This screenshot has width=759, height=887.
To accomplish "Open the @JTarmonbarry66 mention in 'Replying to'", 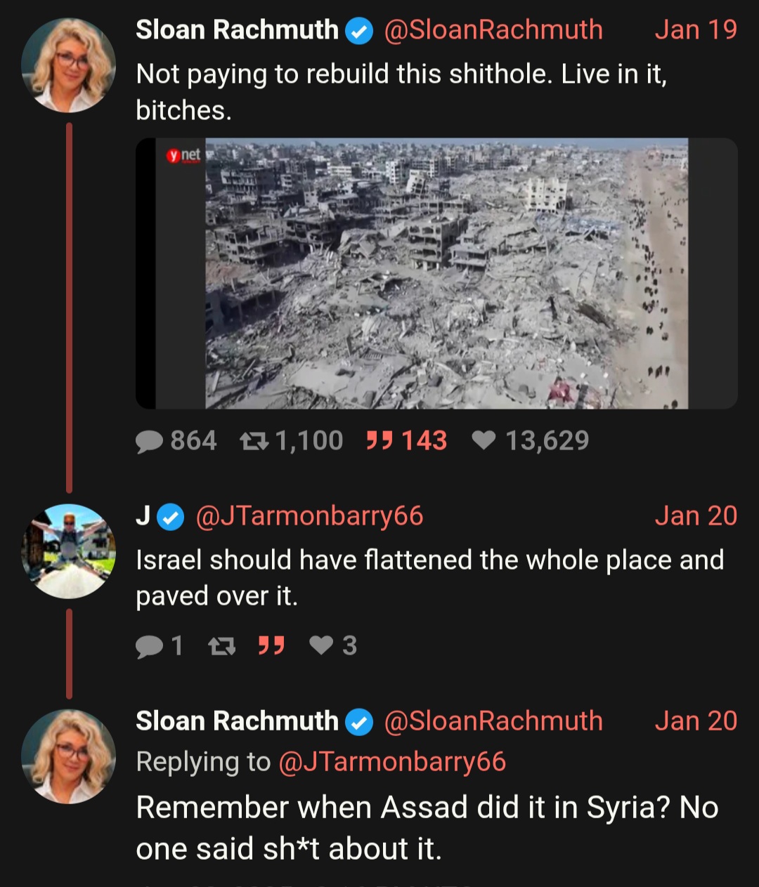I will (x=392, y=762).
